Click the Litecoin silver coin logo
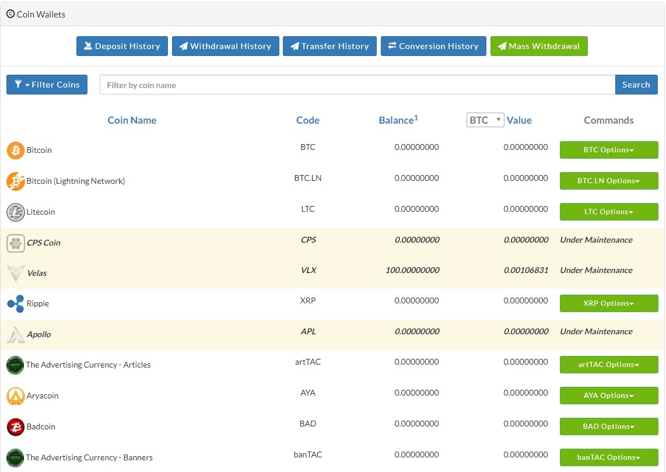Image resolution: width=666 pixels, height=472 pixels. (16, 212)
